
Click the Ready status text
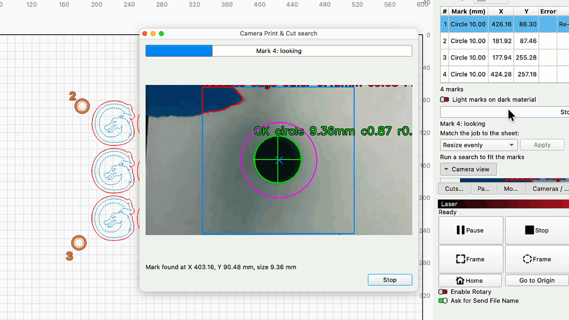coord(448,212)
